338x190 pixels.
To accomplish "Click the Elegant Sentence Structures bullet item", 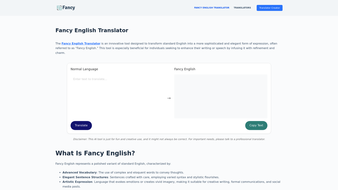I will (140, 177).
